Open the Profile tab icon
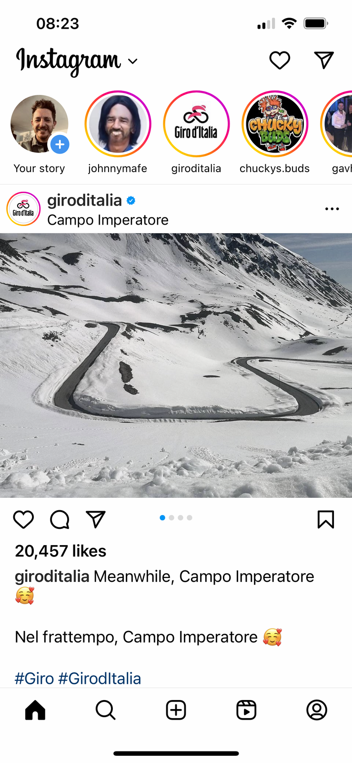352x763 pixels. (x=317, y=710)
